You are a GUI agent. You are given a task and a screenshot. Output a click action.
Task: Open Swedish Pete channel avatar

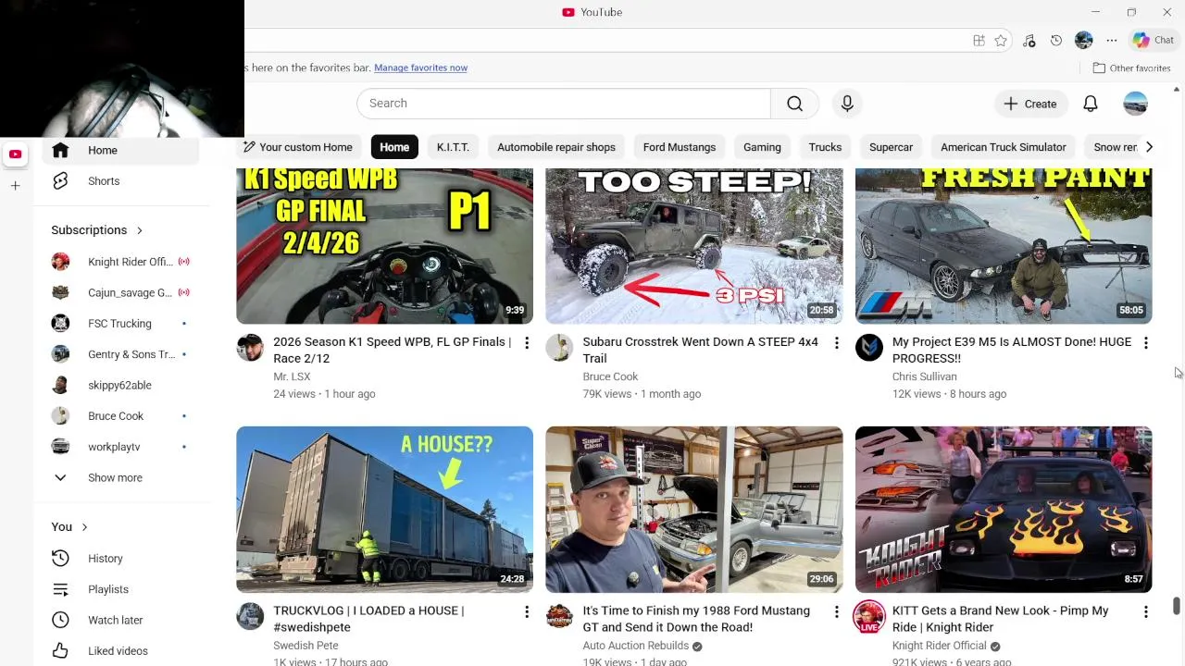click(x=250, y=616)
